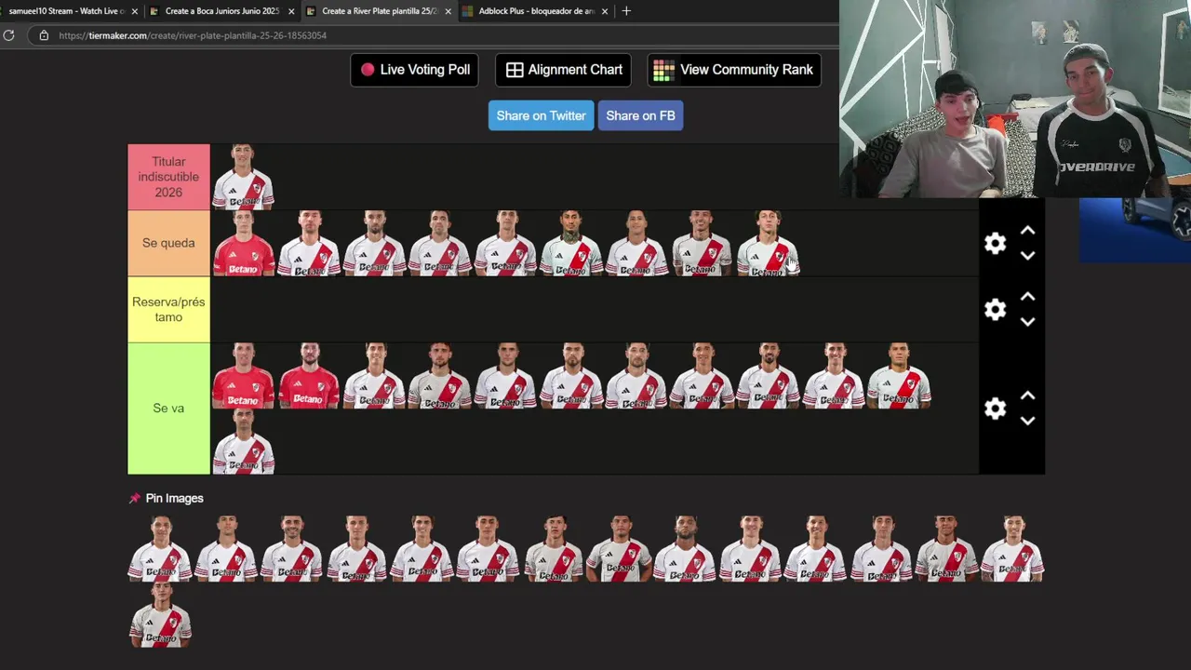Image resolution: width=1191 pixels, height=670 pixels.
Task: Move Se va tier up with arrow
Action: (1027, 395)
